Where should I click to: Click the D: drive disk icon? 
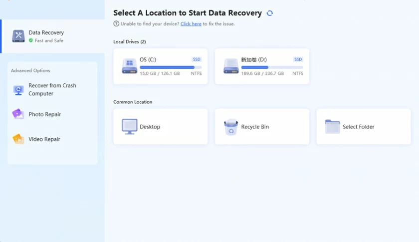(231, 66)
